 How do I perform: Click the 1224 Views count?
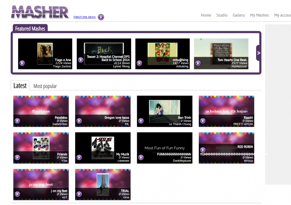point(63,63)
